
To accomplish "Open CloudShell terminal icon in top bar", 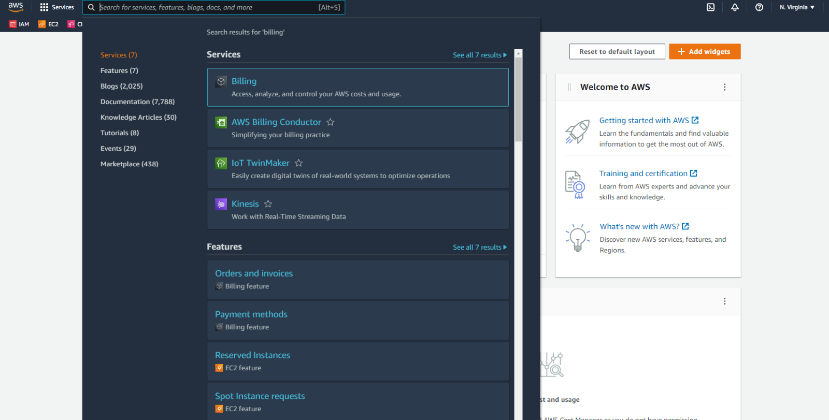I will tap(710, 7).
